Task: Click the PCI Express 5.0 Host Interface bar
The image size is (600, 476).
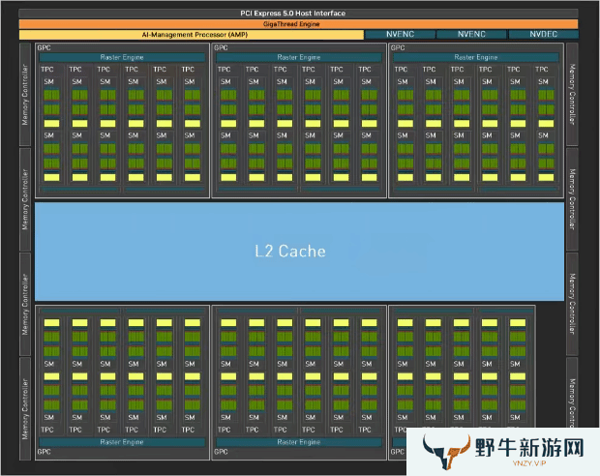Action: click(x=298, y=14)
